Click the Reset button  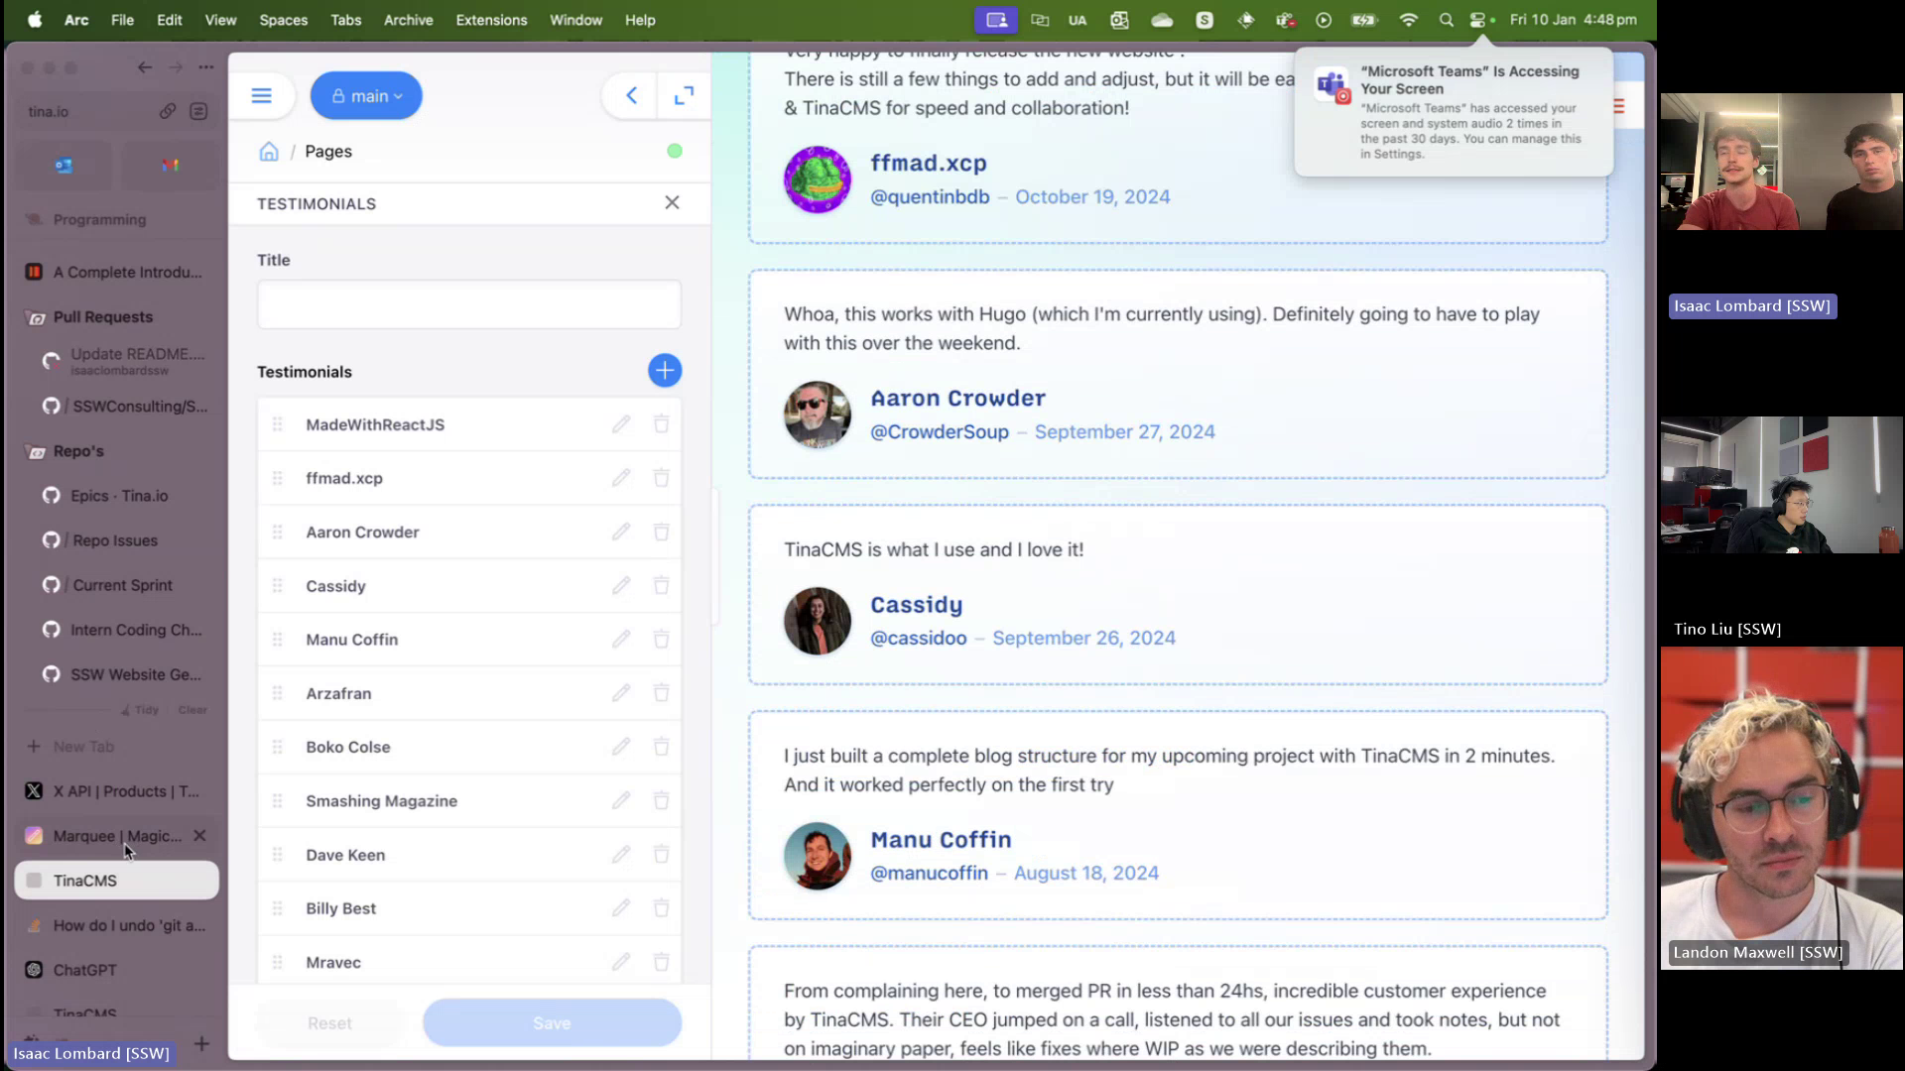329,1022
